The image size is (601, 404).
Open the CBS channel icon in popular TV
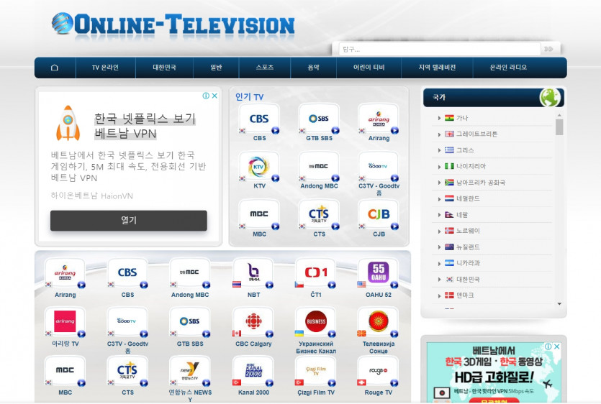[x=259, y=119]
